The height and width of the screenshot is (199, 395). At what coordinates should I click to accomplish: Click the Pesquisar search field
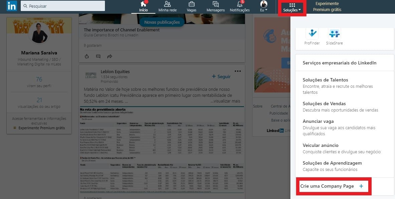[x=63, y=6]
